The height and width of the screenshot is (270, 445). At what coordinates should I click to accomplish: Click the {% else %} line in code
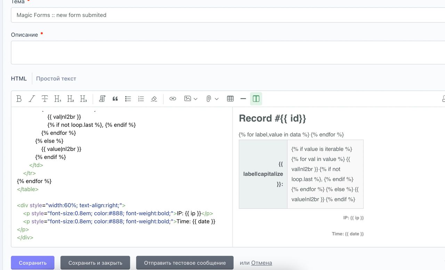click(x=49, y=141)
